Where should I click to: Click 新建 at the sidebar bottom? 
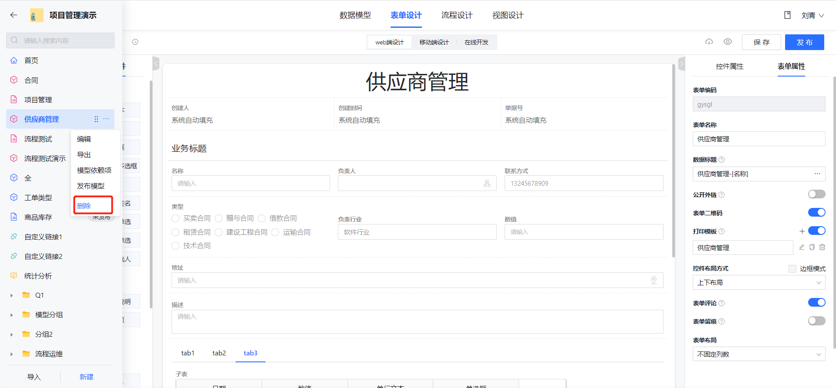tap(87, 377)
